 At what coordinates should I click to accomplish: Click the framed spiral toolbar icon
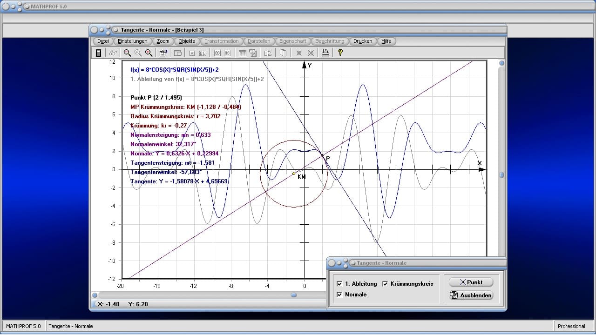point(227,53)
